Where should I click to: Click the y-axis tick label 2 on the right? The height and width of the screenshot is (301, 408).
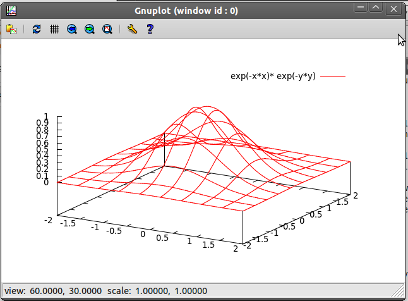pyautogui.click(x=356, y=195)
